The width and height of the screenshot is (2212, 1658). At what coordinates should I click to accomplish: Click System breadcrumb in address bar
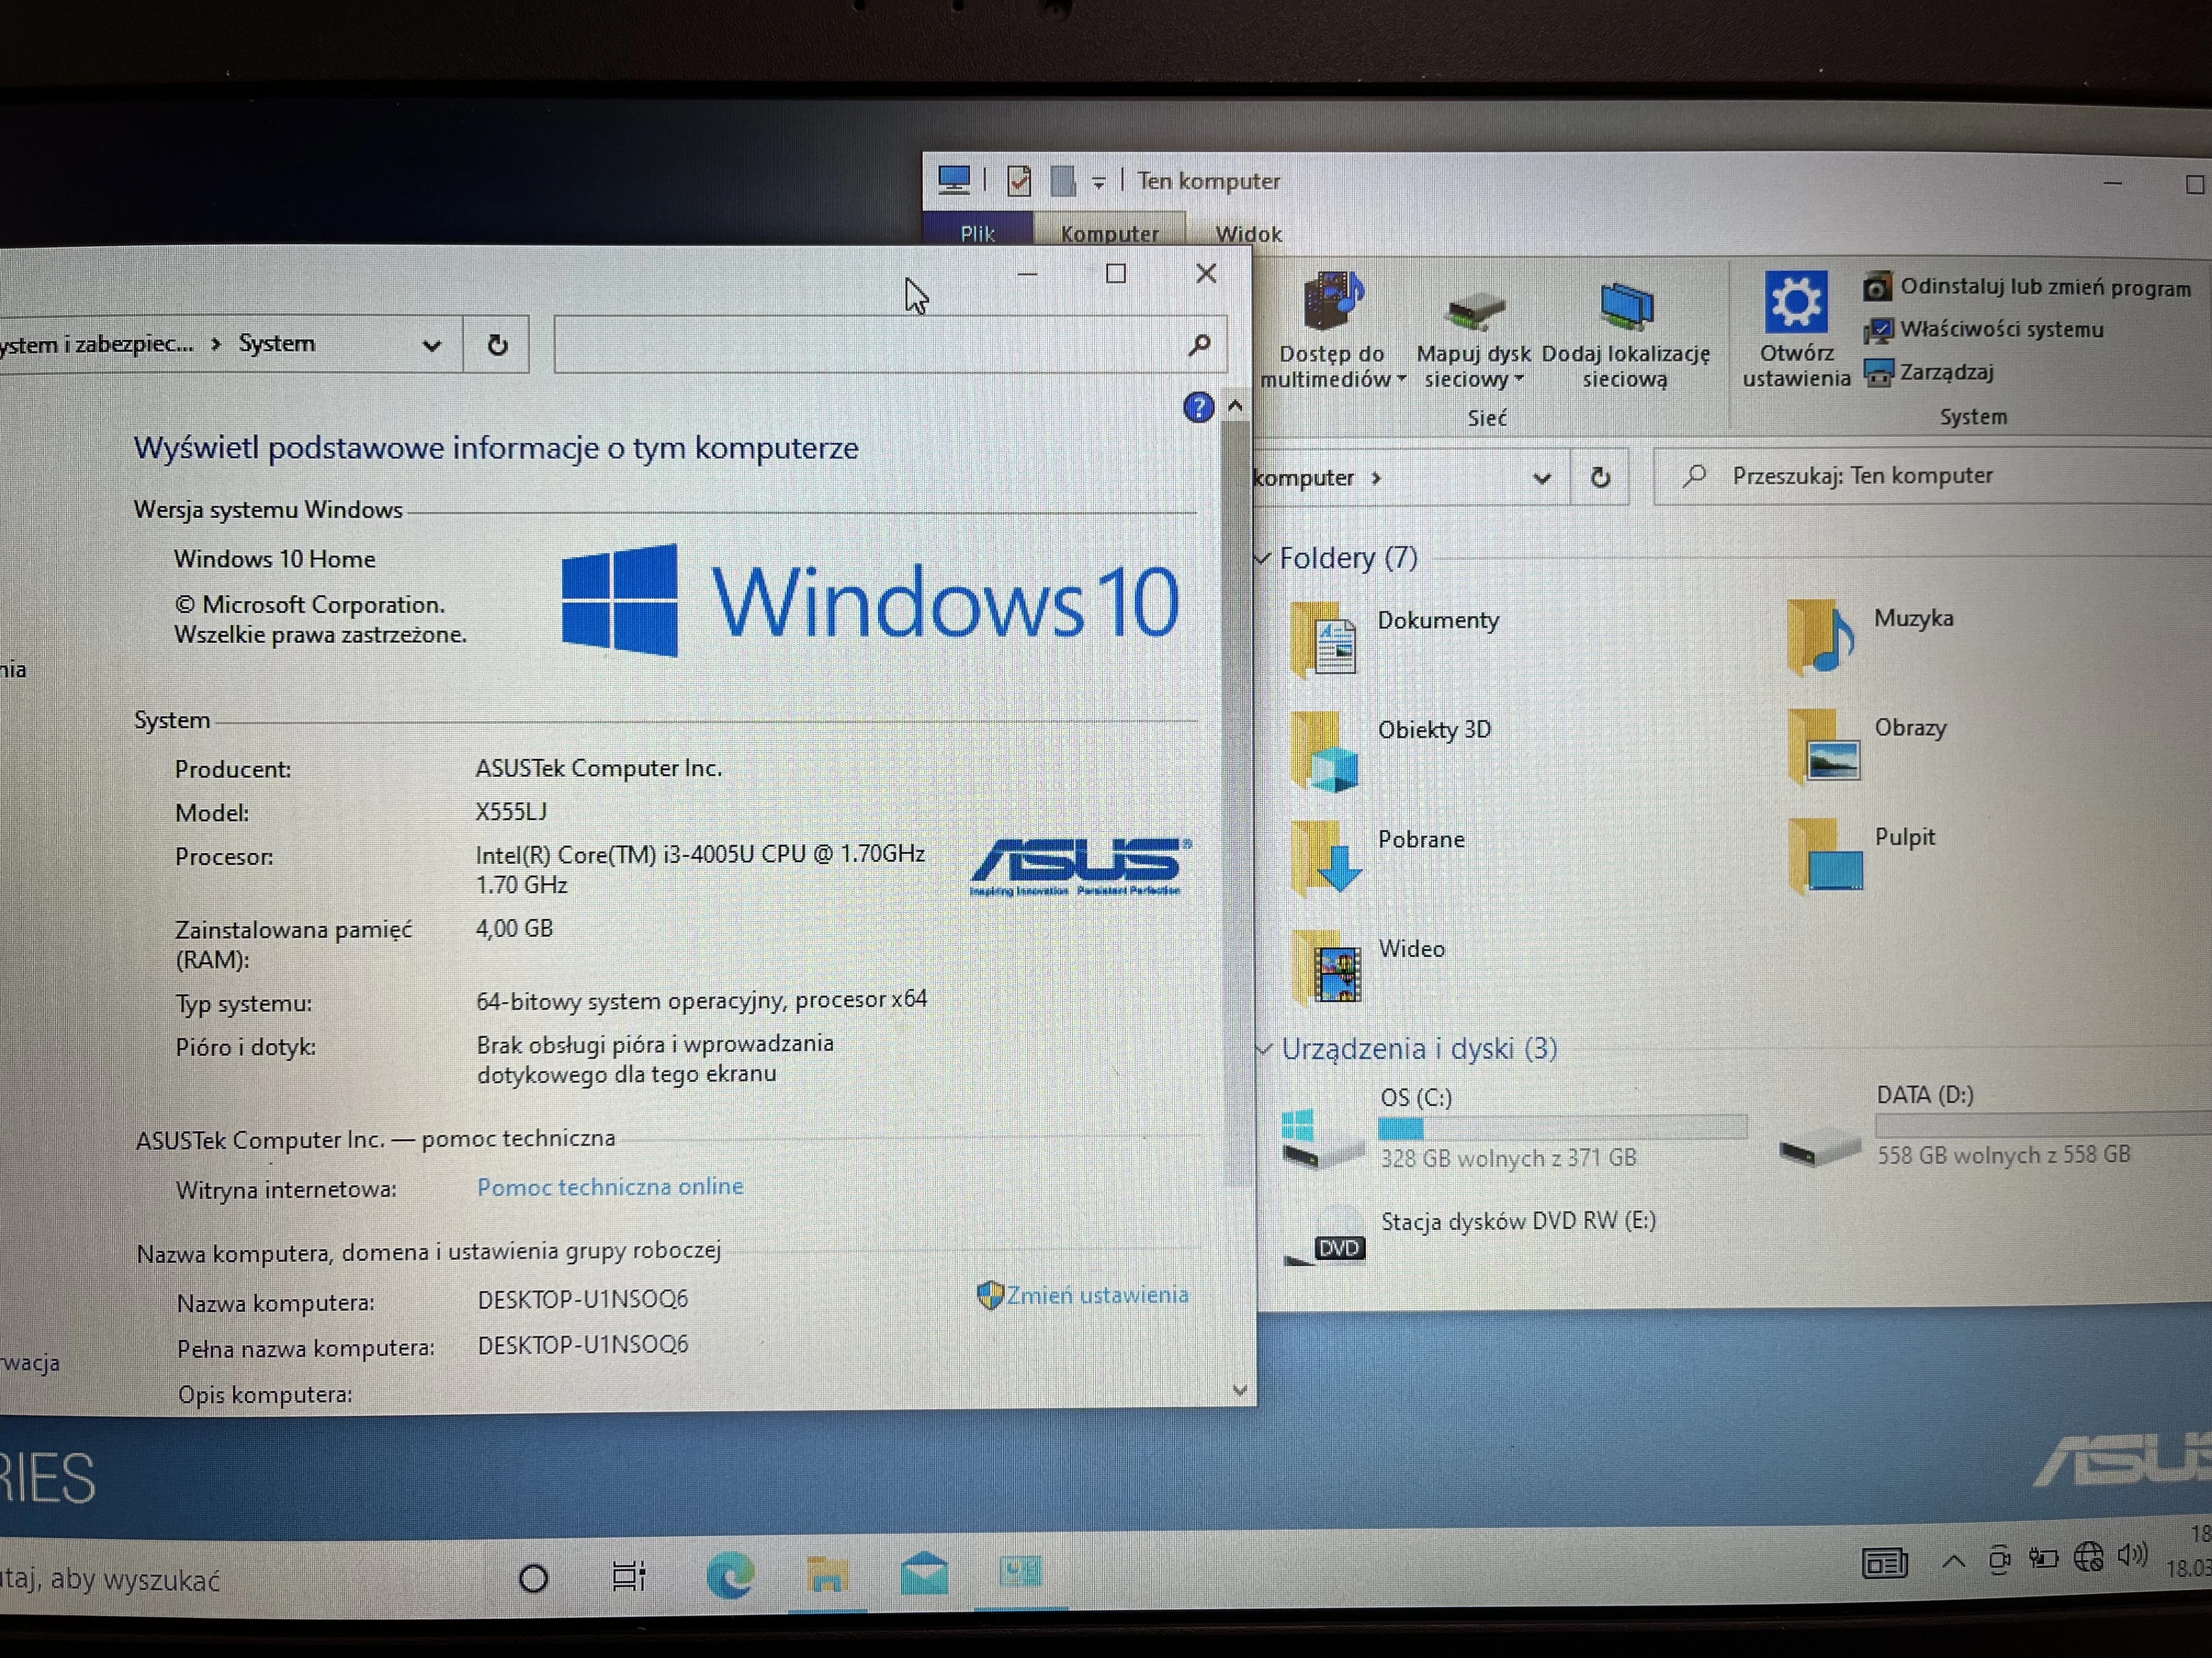pyautogui.click(x=277, y=344)
